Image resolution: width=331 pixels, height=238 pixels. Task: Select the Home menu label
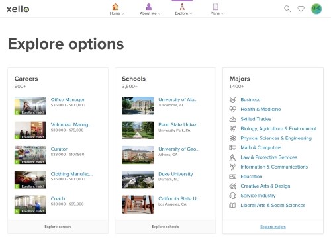coord(115,13)
